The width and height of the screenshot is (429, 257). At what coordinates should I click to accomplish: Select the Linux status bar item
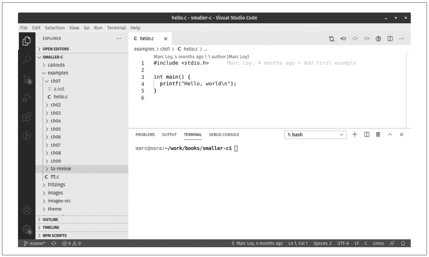click(x=378, y=243)
